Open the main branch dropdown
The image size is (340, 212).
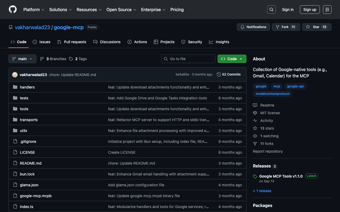(22, 59)
